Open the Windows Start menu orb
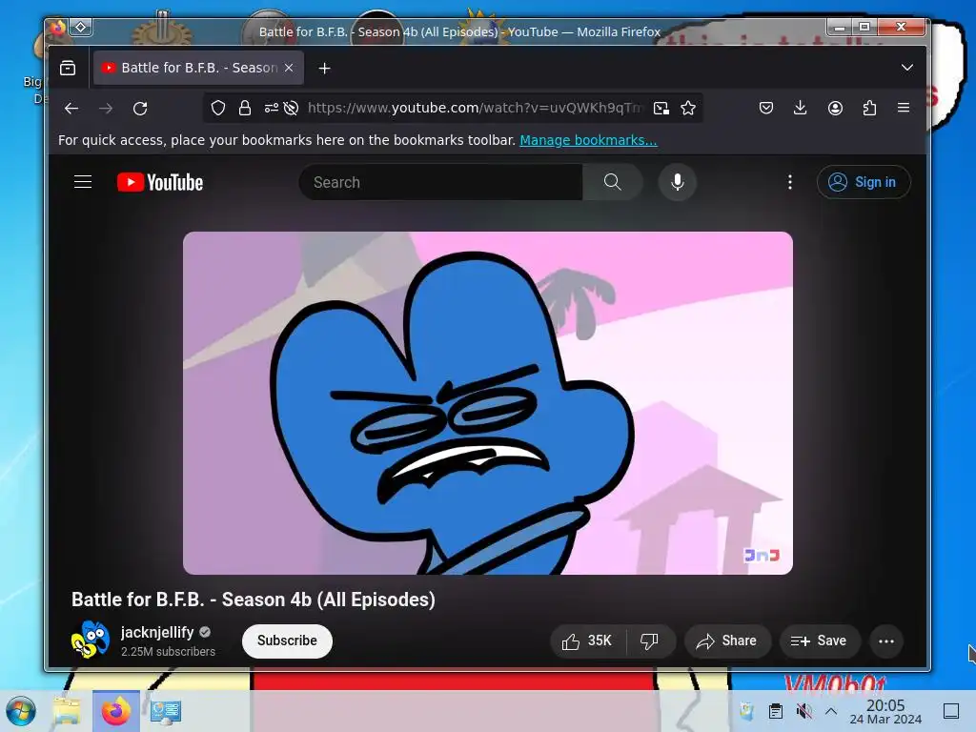This screenshot has width=976, height=732. tap(22, 711)
